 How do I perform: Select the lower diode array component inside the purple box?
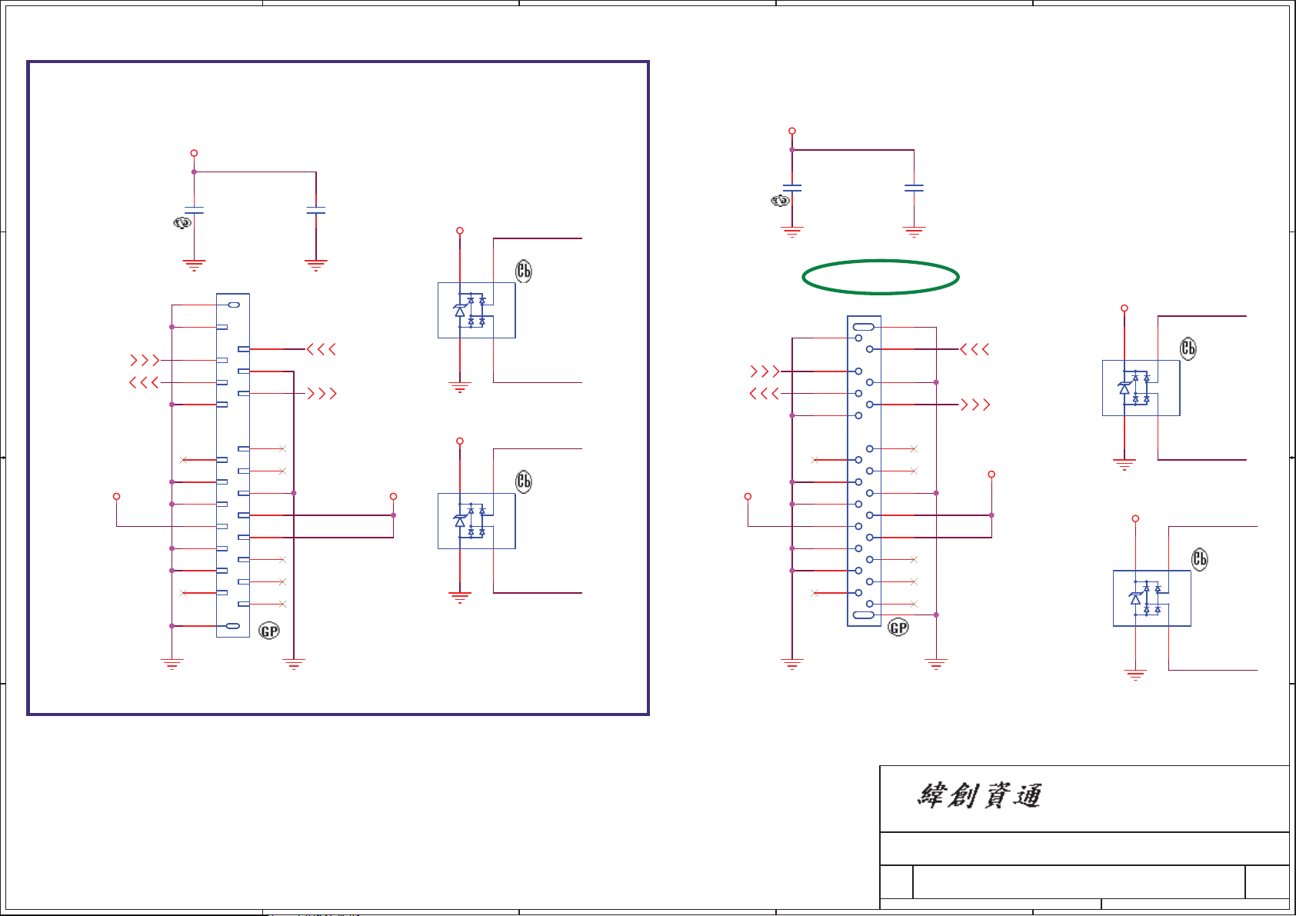(477, 521)
